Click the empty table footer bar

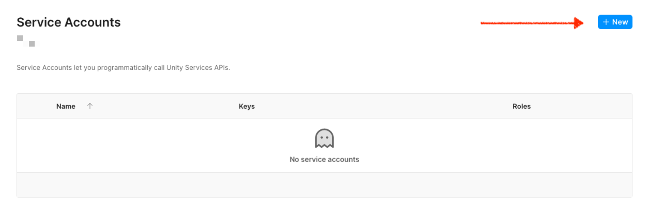[x=324, y=185]
